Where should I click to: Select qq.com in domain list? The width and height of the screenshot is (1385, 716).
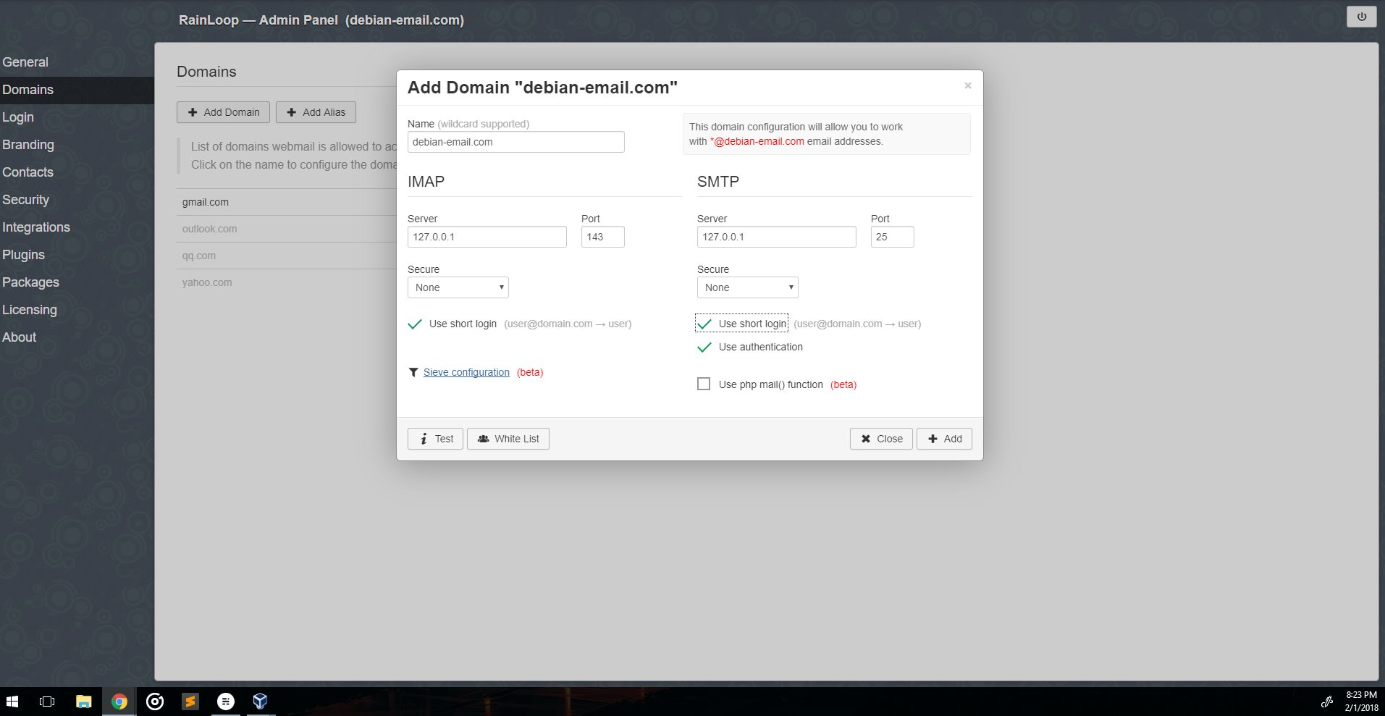tap(199, 256)
